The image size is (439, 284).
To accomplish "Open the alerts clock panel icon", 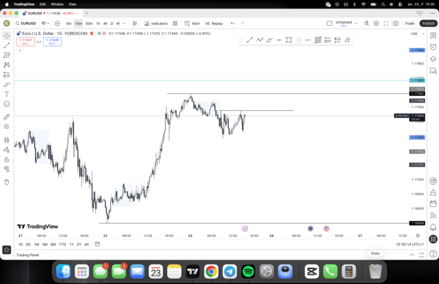I will pos(433,47).
